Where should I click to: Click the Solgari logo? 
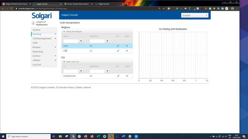[41, 16]
